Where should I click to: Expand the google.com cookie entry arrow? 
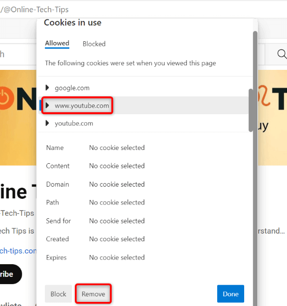click(x=47, y=88)
